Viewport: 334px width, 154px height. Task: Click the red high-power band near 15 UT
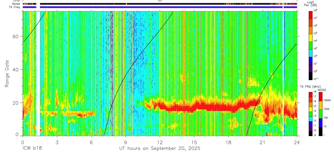pos(194,106)
